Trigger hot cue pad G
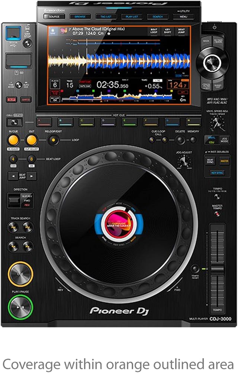Screen dimensions: 238x373 point(172,122)
